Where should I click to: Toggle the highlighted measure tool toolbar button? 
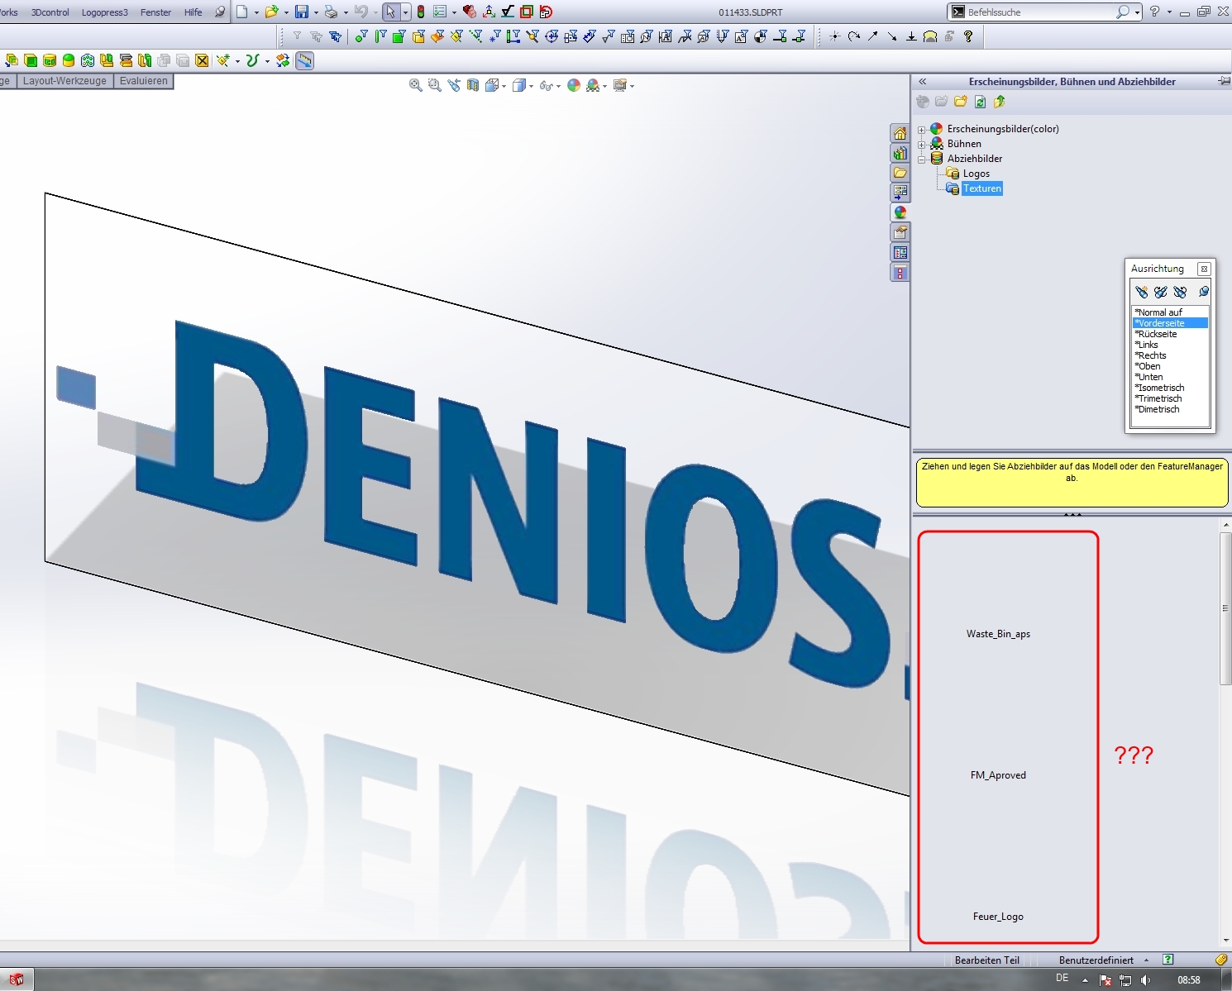(304, 60)
